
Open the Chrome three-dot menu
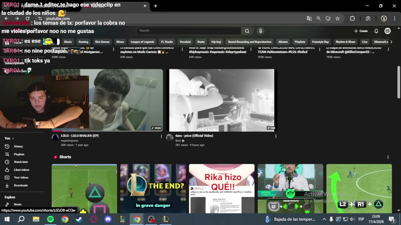394,18
